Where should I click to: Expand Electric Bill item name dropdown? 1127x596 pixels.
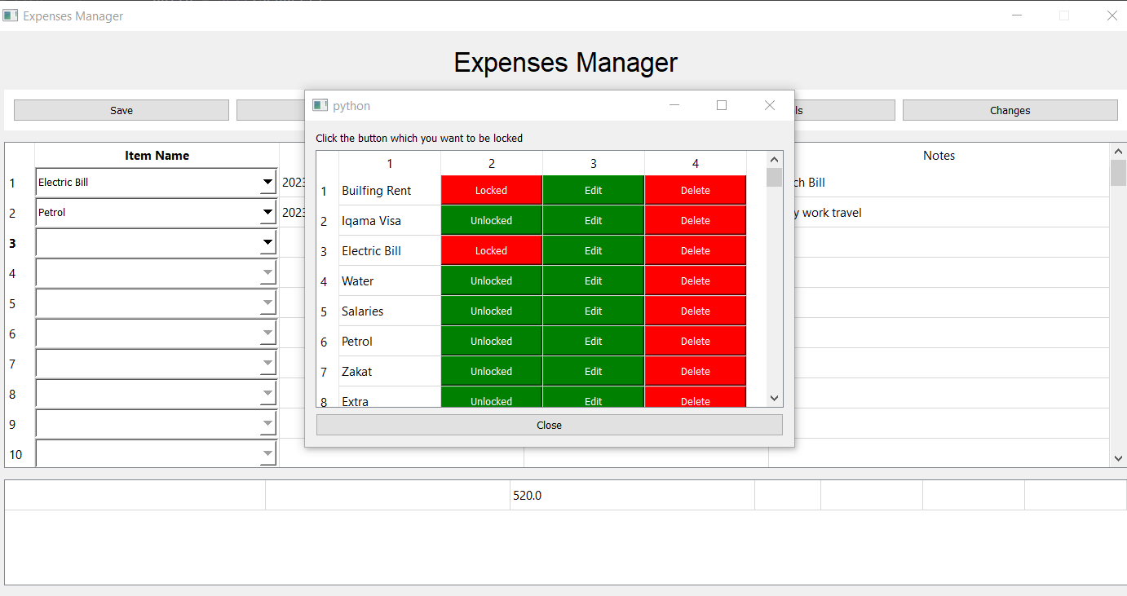tap(267, 183)
